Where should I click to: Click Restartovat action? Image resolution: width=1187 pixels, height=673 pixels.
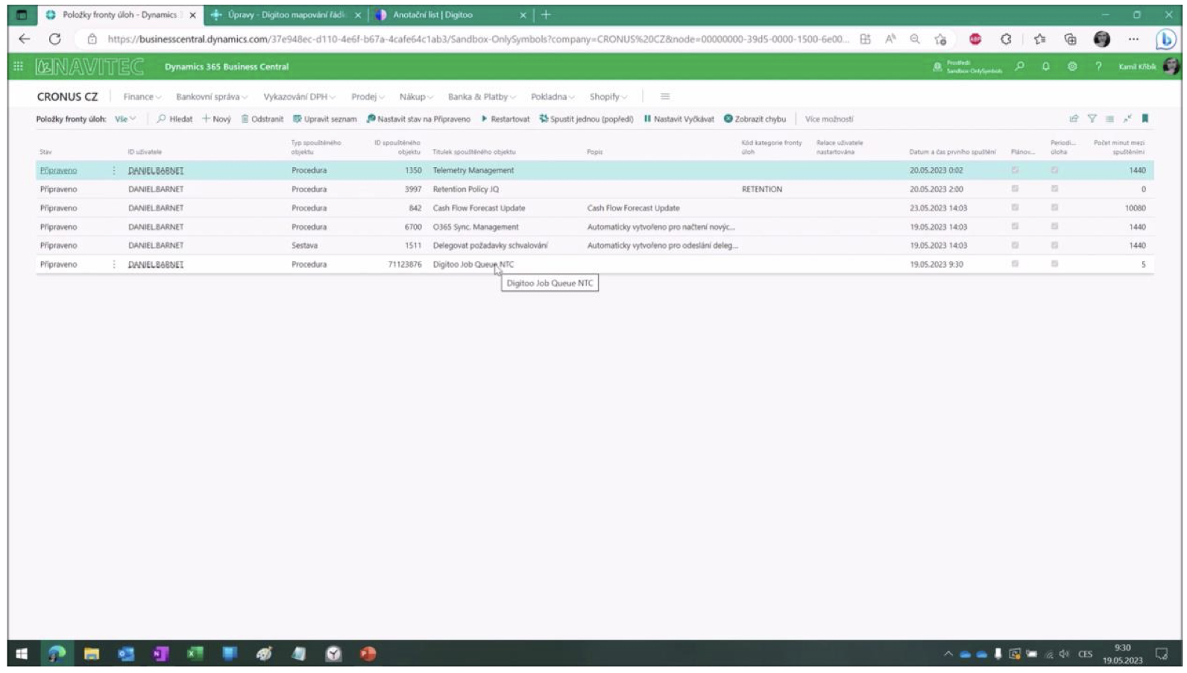pyautogui.click(x=505, y=119)
